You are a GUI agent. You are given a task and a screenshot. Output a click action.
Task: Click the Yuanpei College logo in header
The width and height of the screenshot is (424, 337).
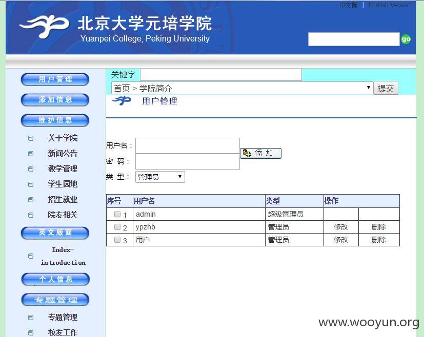(45, 27)
